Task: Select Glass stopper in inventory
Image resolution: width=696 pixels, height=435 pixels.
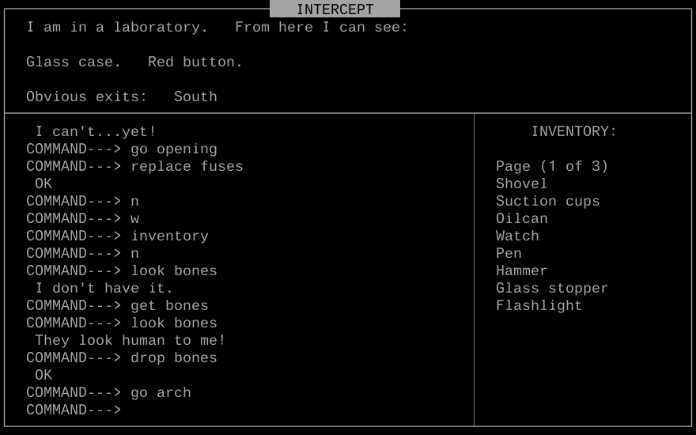Action: pyautogui.click(x=551, y=288)
